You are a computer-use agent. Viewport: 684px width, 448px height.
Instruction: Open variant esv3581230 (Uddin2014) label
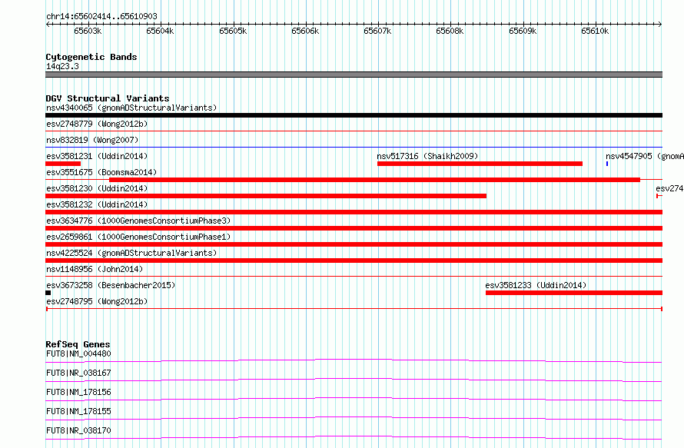click(x=97, y=188)
